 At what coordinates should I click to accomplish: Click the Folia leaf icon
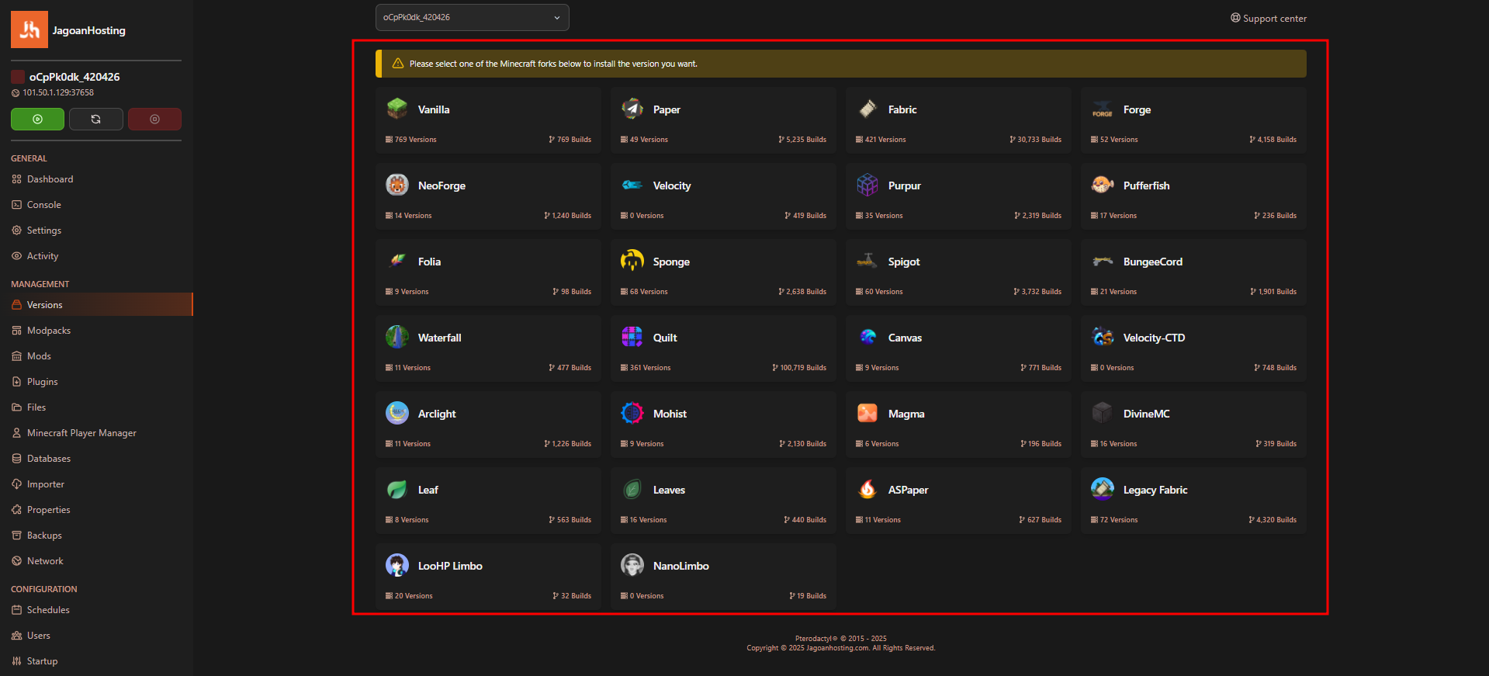(397, 261)
